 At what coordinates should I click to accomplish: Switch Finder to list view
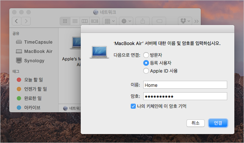(75, 21)
